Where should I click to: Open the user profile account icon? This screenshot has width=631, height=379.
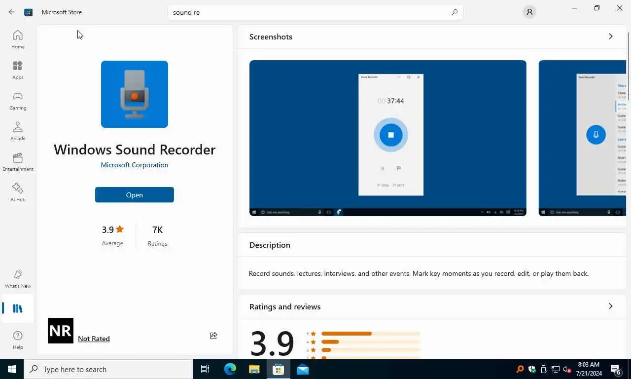[x=529, y=12]
